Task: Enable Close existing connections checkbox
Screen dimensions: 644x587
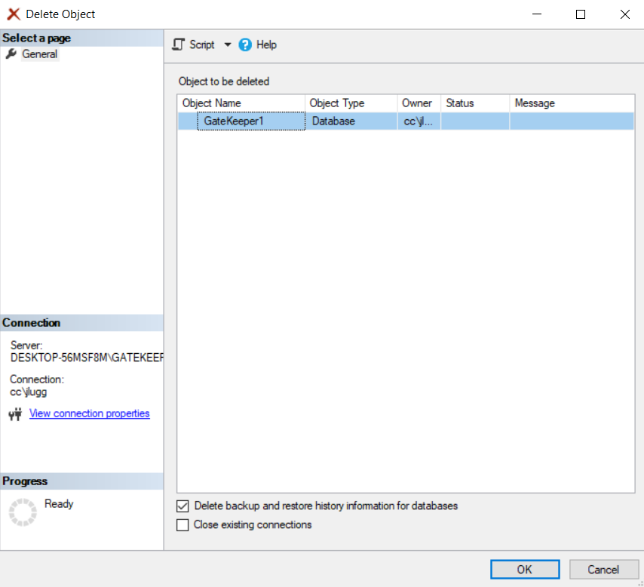Action: pos(182,525)
